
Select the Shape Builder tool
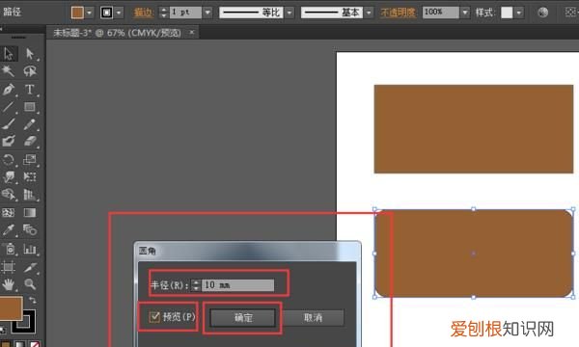click(8, 195)
